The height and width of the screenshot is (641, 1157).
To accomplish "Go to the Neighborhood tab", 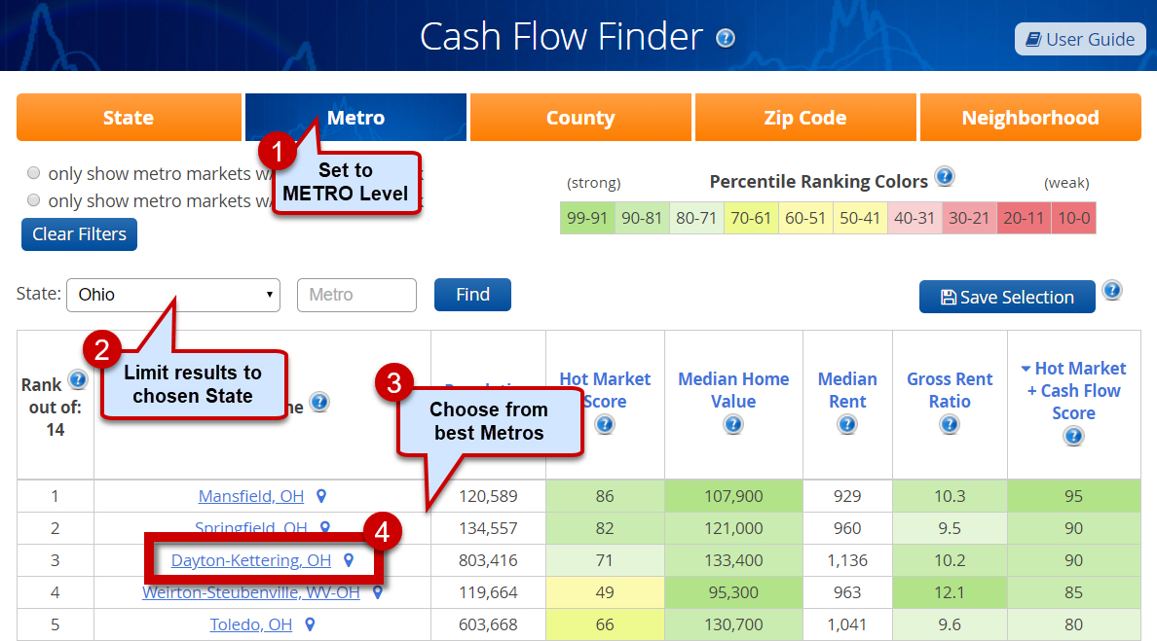I will [1030, 117].
